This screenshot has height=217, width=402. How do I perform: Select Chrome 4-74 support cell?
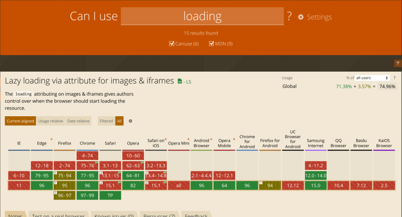[87, 155]
